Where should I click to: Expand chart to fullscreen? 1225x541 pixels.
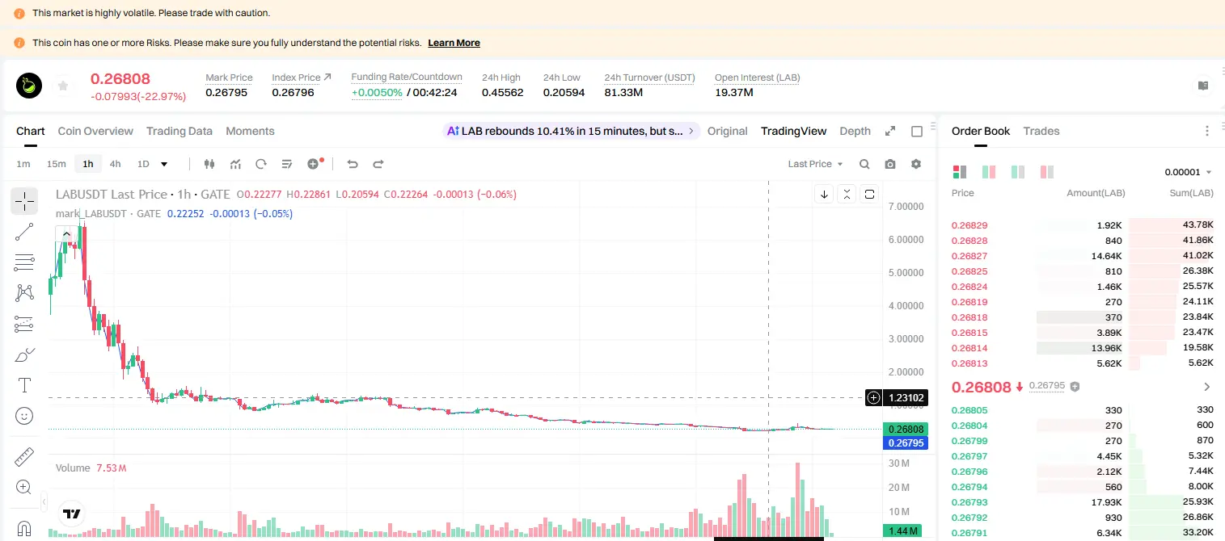890,131
